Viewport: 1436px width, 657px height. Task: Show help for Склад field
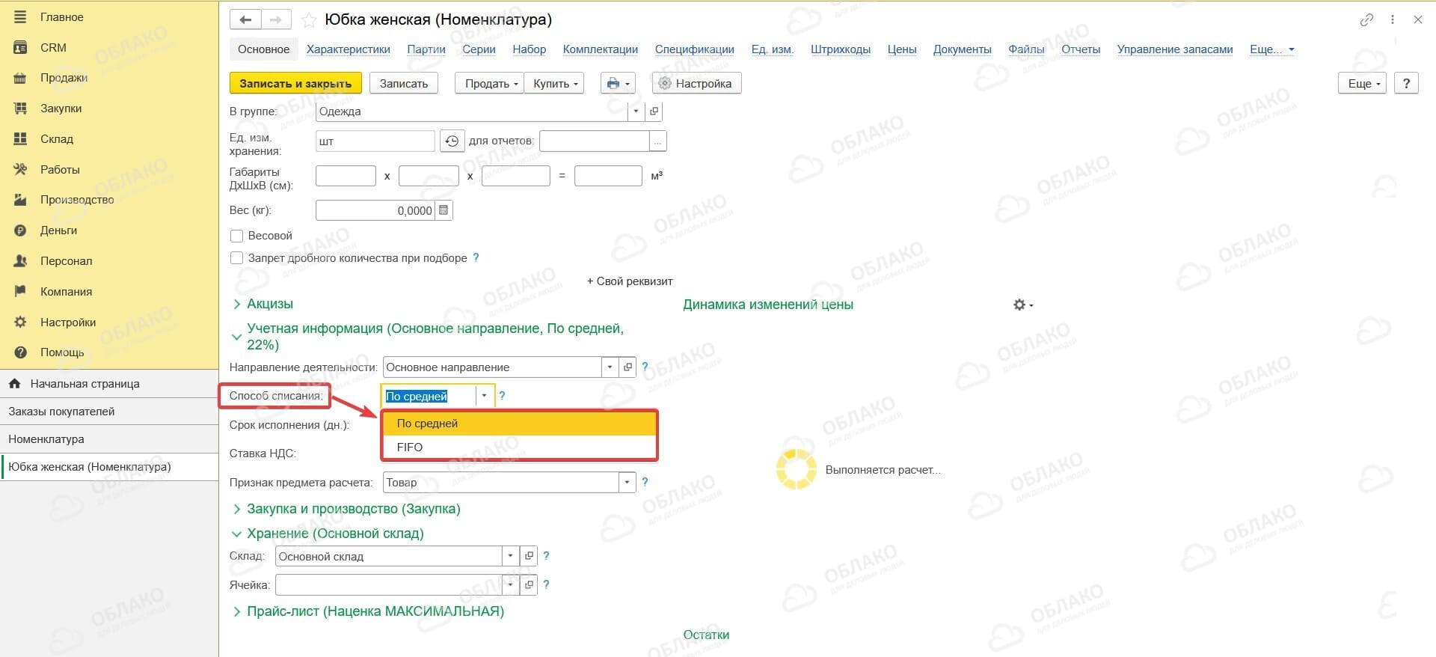(x=546, y=556)
